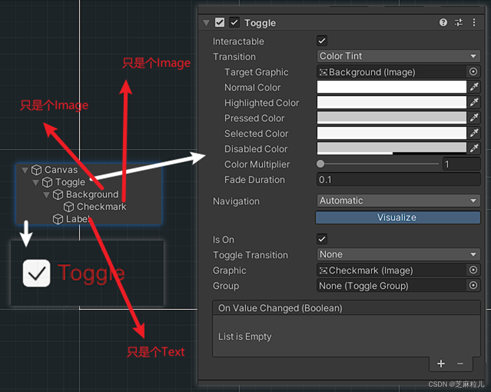This screenshot has width=491, height=392.
Task: Add a listener with the plus icon
Action: tap(441, 363)
